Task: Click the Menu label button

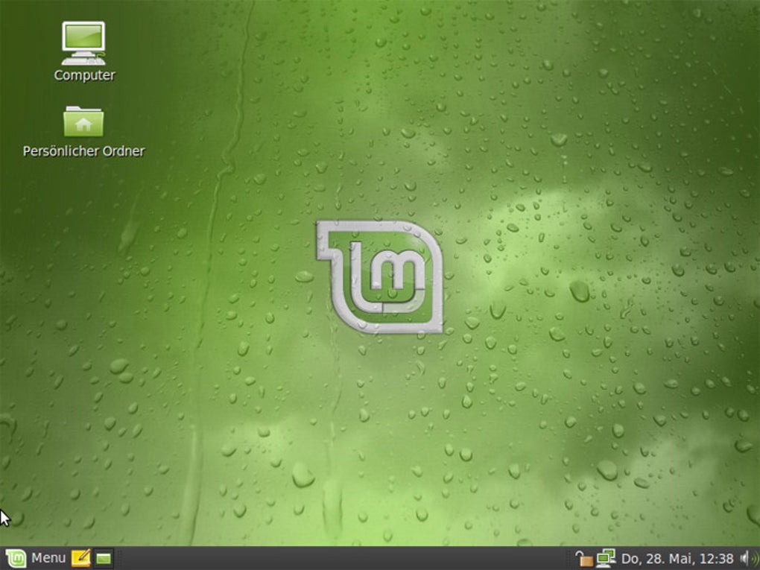Action: pos(47,558)
